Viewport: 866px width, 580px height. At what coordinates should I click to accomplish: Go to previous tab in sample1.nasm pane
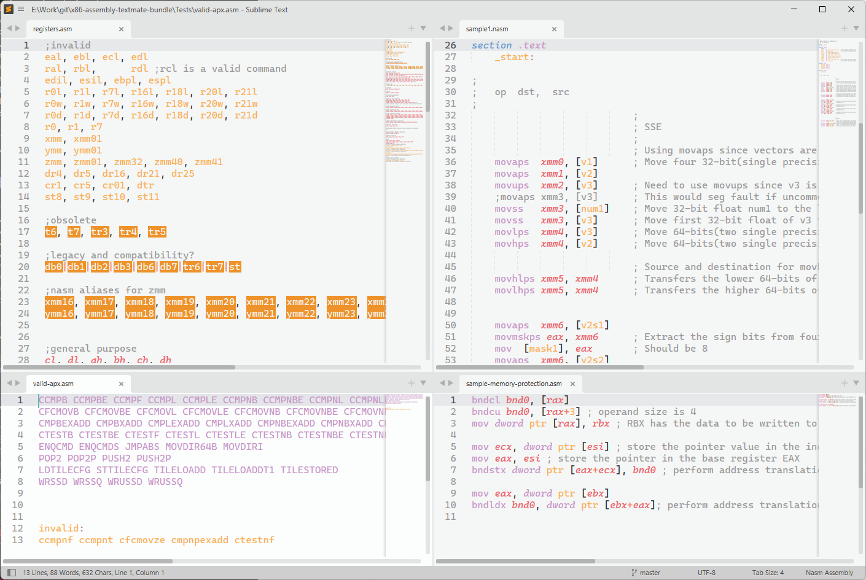pyautogui.click(x=442, y=28)
